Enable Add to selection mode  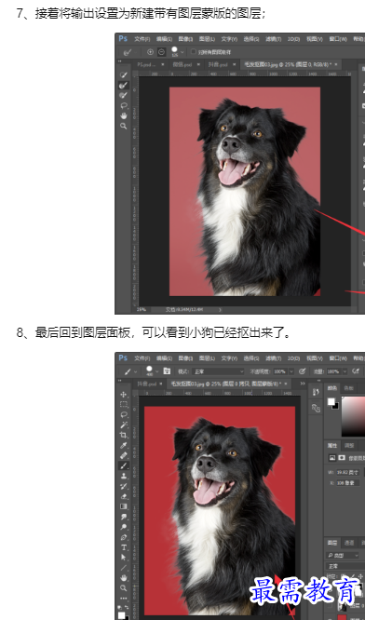click(150, 52)
